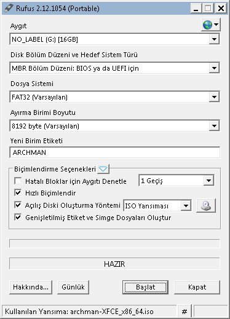Enable Hatalı Bloklar için Aygıtı Denetle checkbox

click(18, 181)
